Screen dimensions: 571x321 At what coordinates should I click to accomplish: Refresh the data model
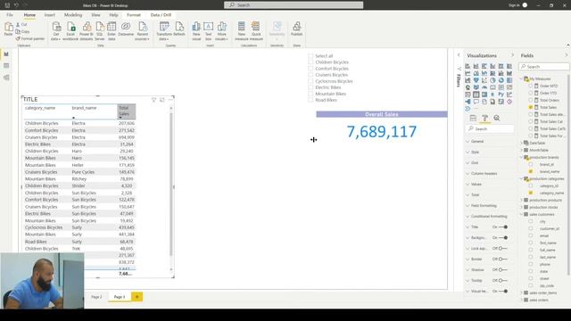pos(179,29)
